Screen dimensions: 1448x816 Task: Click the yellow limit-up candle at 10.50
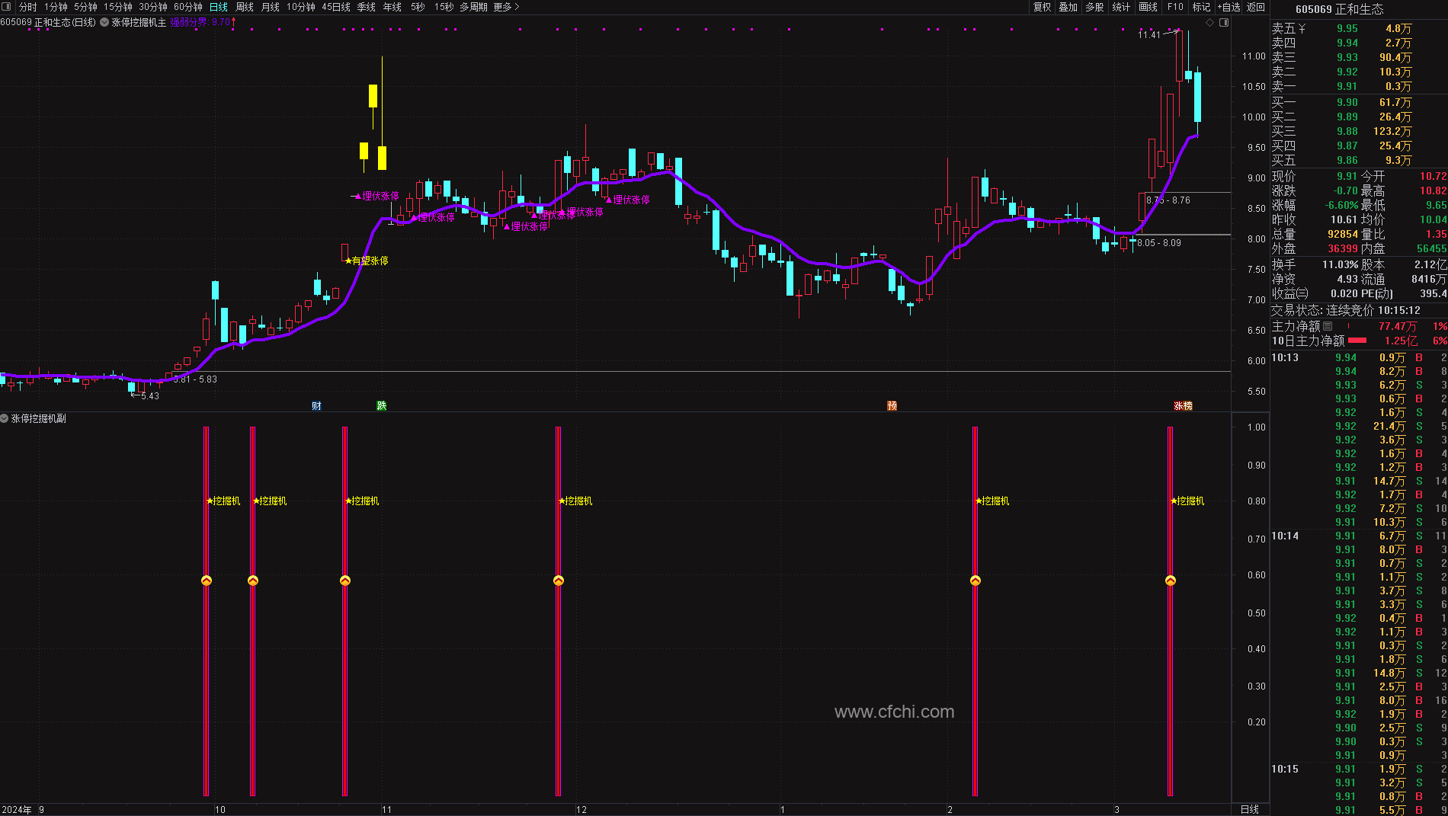point(373,96)
